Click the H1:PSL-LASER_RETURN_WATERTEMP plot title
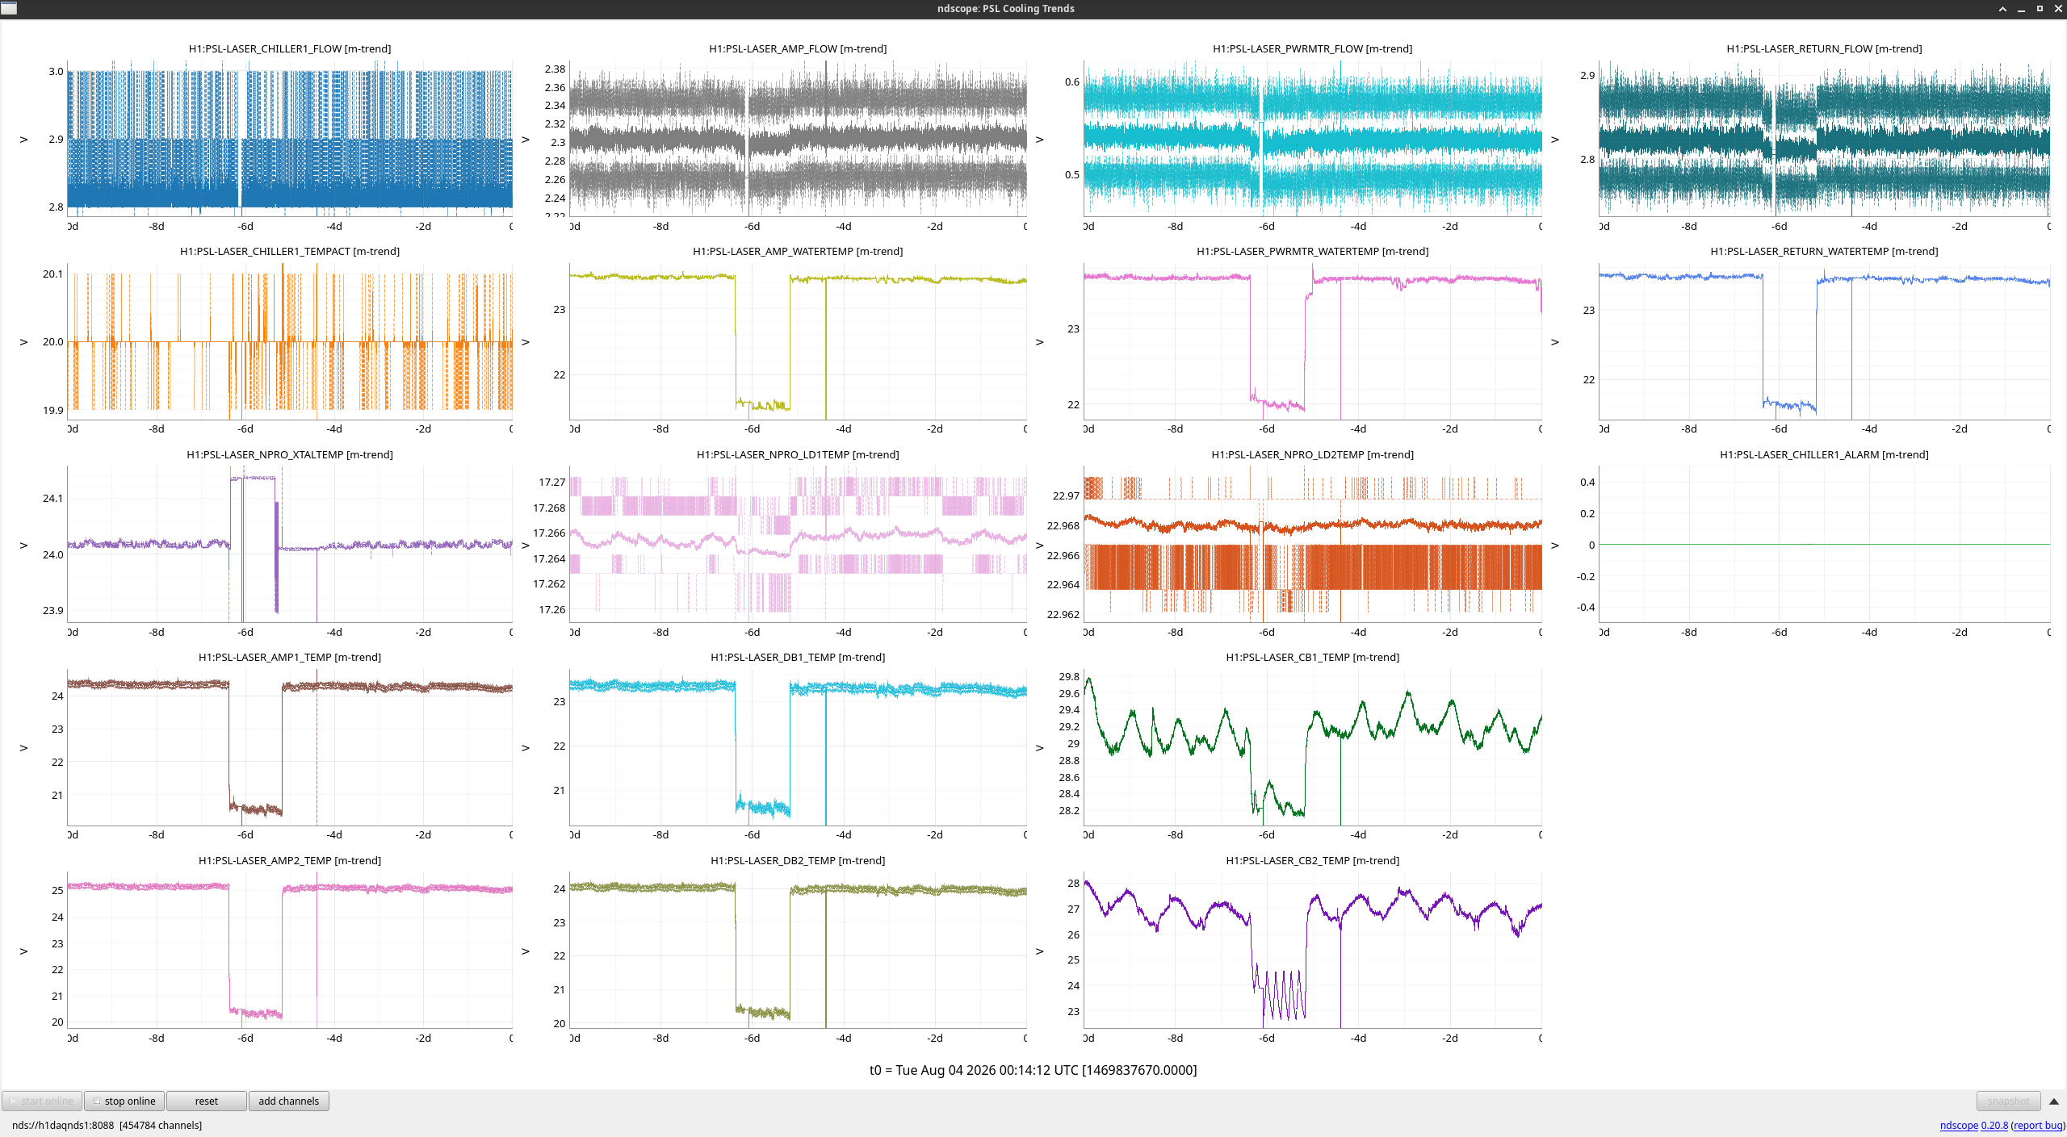The width and height of the screenshot is (2067, 1137). pos(1824,251)
